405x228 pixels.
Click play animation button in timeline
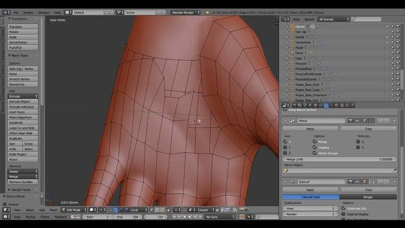point(190,217)
